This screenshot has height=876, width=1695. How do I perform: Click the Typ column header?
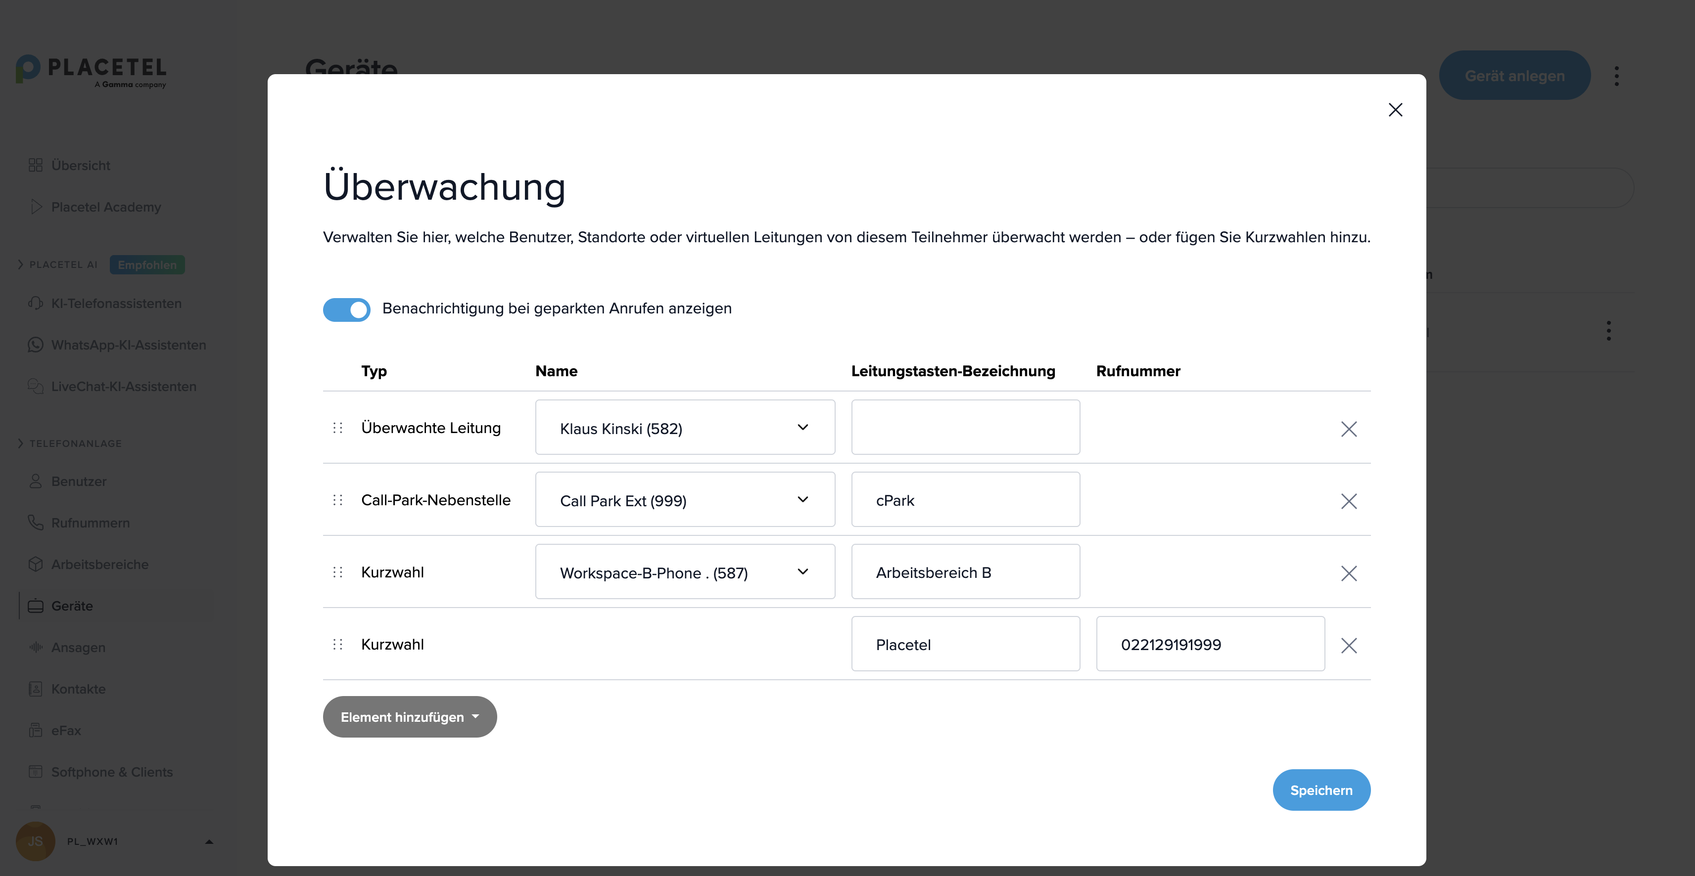click(374, 372)
